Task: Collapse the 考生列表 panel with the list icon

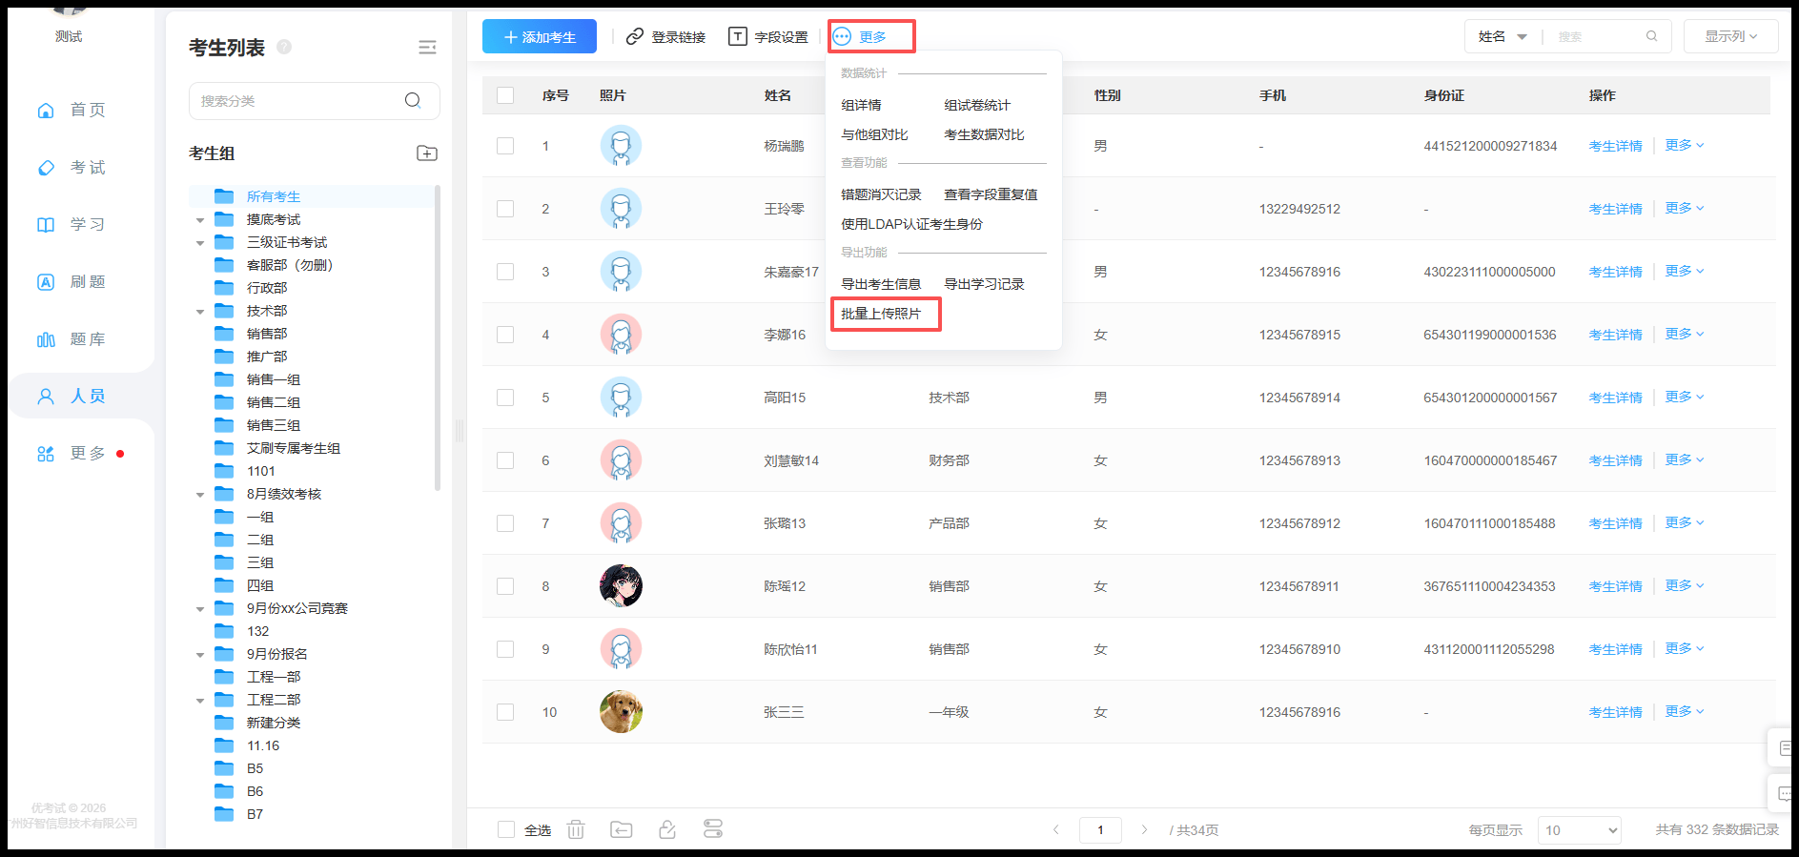Action: 427,48
